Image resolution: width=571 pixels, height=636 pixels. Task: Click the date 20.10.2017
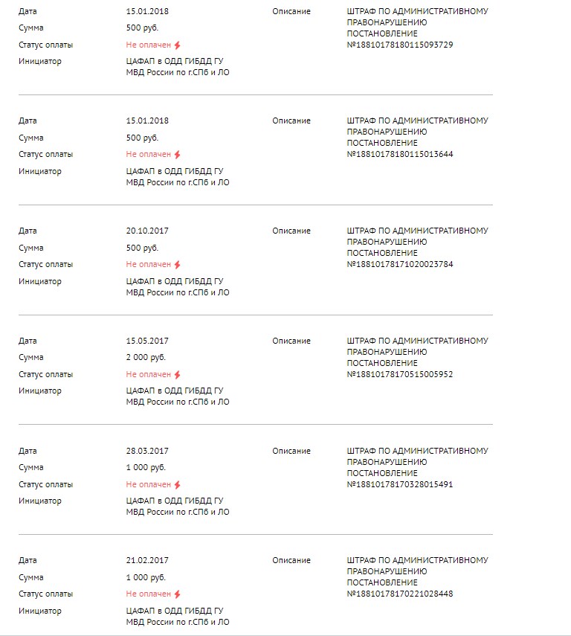click(x=147, y=231)
